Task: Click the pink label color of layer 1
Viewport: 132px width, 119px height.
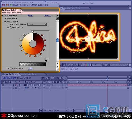Action: (x=16, y=85)
